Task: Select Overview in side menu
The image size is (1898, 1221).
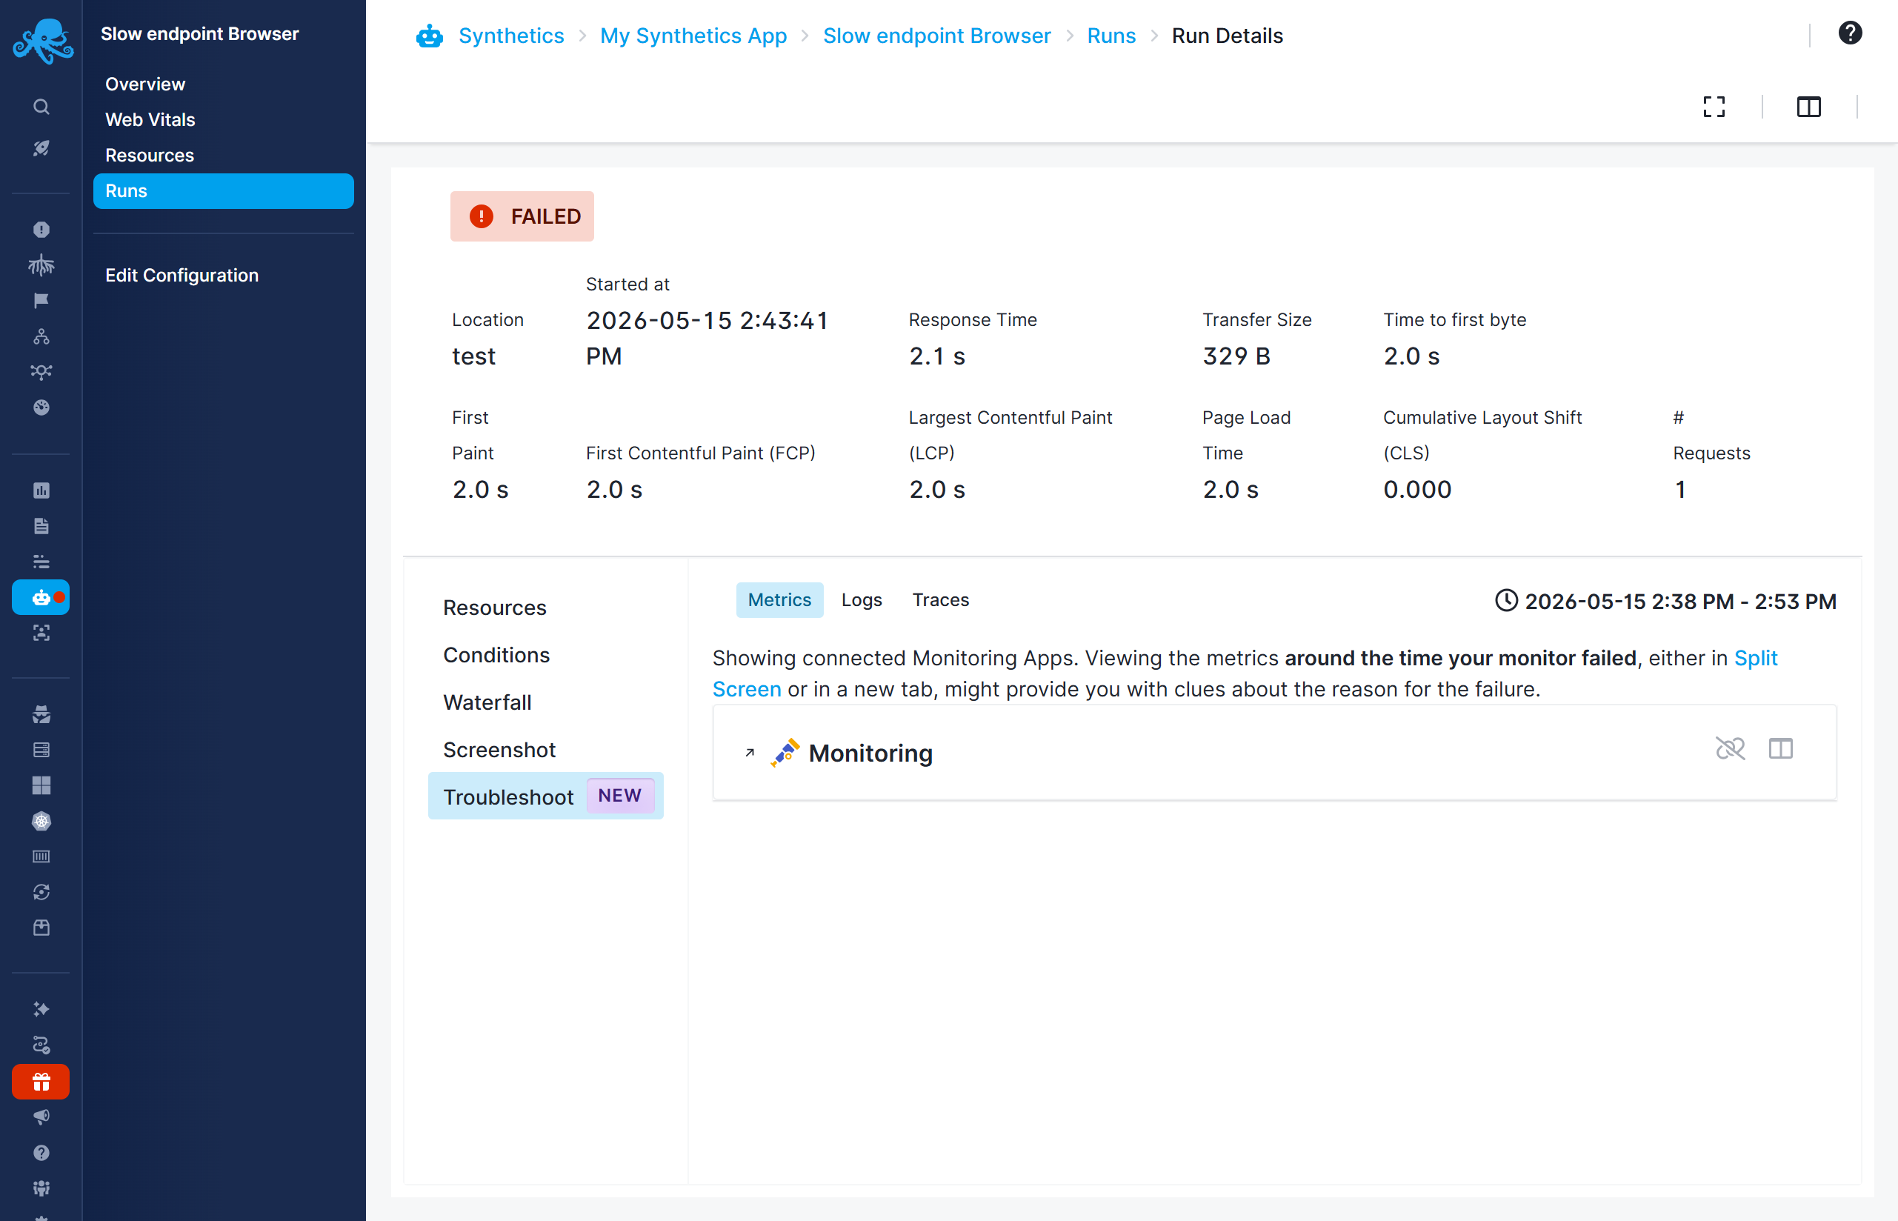Action: click(145, 84)
